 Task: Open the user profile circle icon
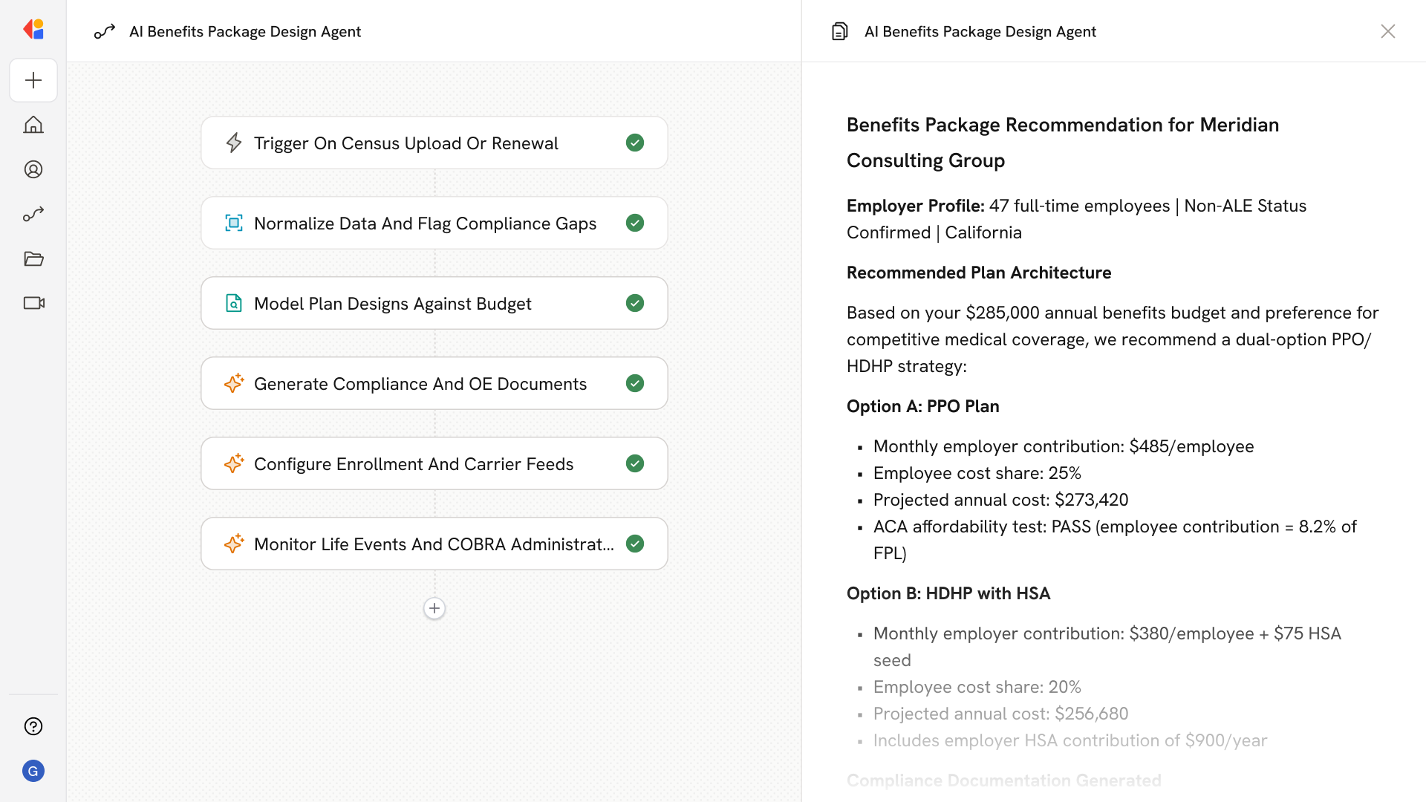click(x=33, y=169)
